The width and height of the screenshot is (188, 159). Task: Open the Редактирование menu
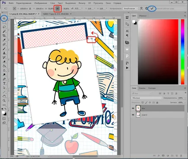pyautogui.click(x=24, y=3)
